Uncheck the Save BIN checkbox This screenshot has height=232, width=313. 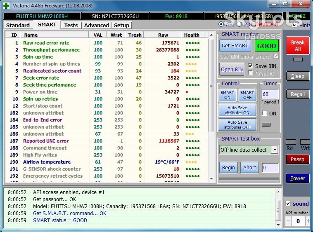pyautogui.click(x=251, y=66)
